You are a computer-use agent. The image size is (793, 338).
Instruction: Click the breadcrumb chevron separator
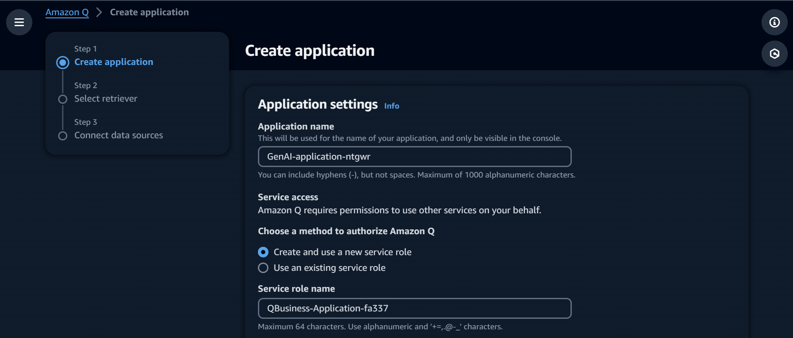pos(99,12)
